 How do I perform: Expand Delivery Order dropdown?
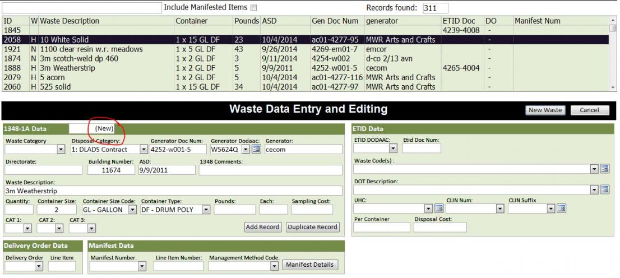pos(39,266)
